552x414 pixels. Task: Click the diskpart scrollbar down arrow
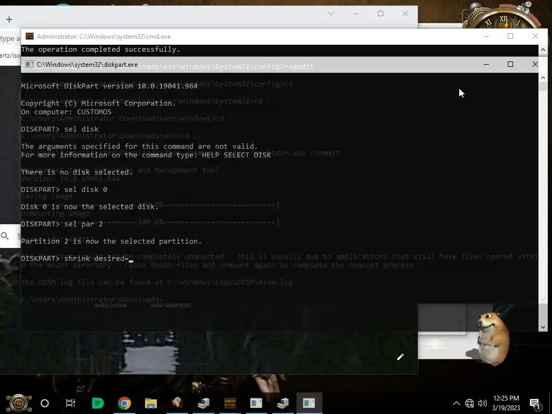[x=543, y=327]
